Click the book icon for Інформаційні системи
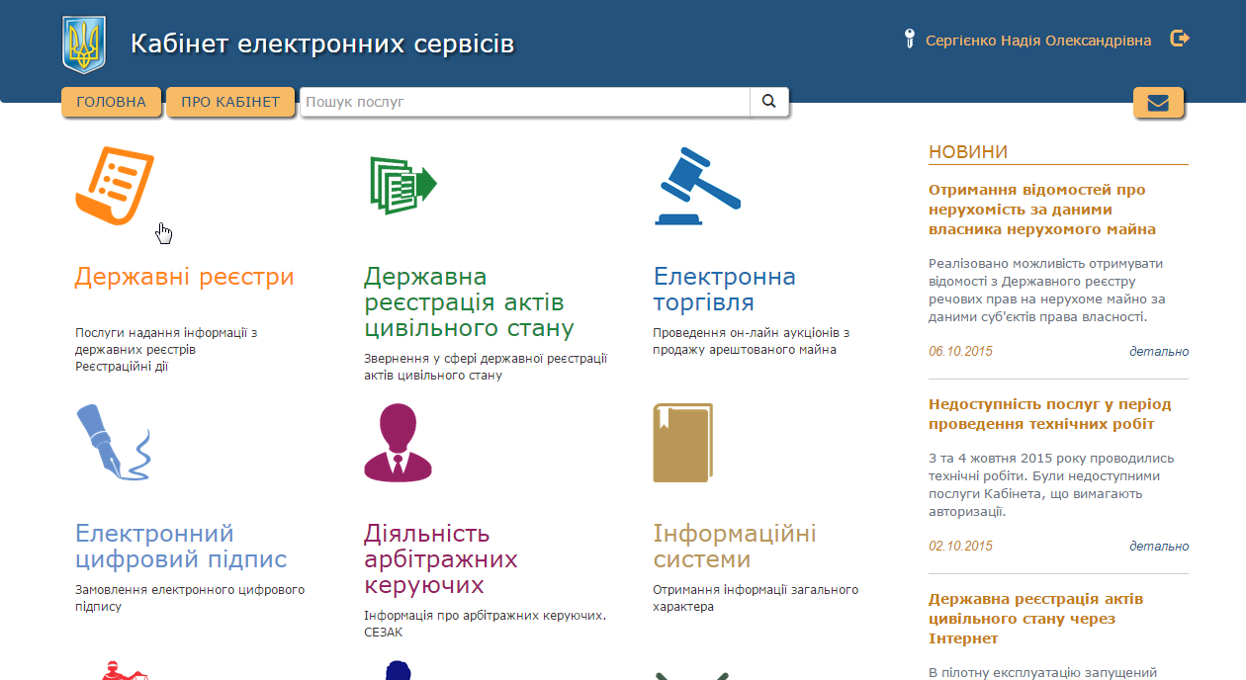Viewport: 1246px width, 680px height. pyautogui.click(x=681, y=442)
